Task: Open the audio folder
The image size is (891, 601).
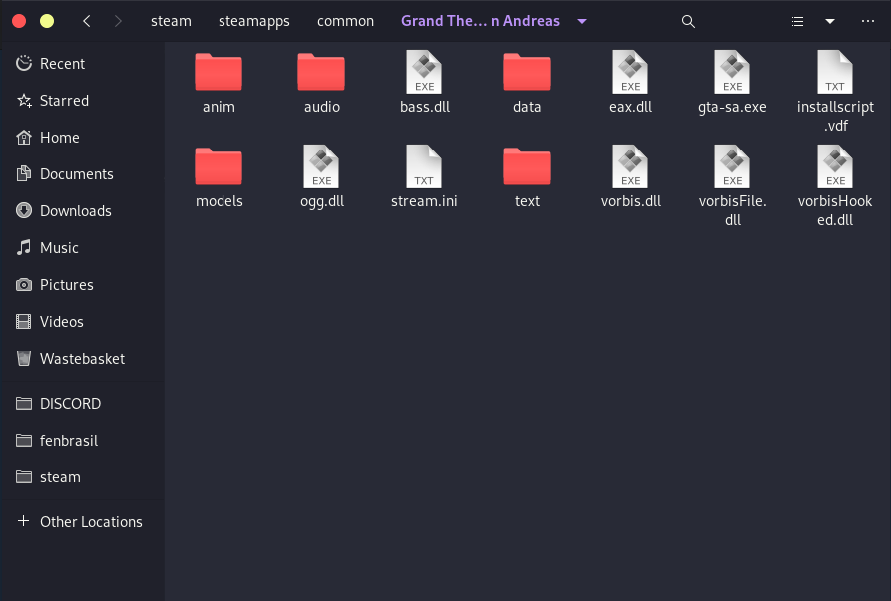Action: click(321, 72)
